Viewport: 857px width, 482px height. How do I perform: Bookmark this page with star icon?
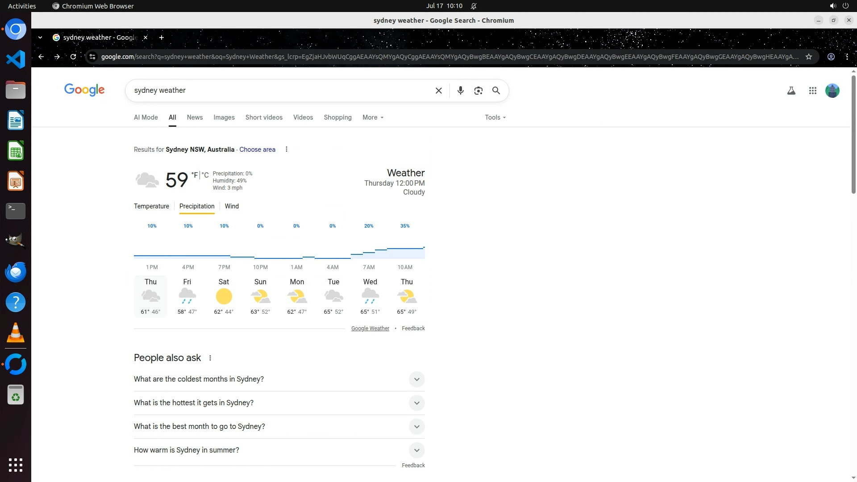coord(808,57)
